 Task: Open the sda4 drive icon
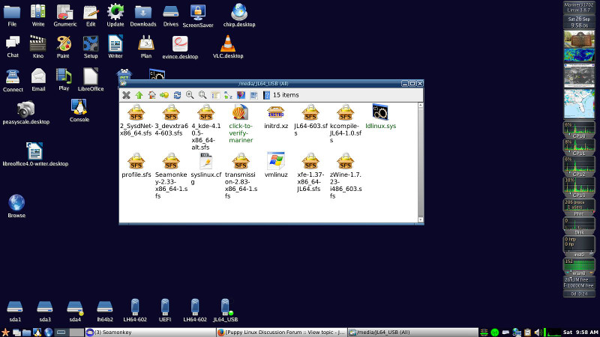[x=75, y=311]
